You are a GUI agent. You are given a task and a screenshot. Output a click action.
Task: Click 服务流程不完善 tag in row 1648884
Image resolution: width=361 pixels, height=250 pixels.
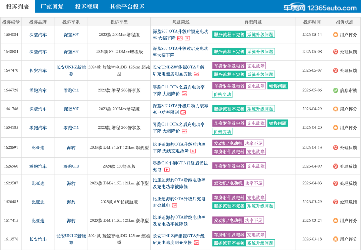pos(229,52)
